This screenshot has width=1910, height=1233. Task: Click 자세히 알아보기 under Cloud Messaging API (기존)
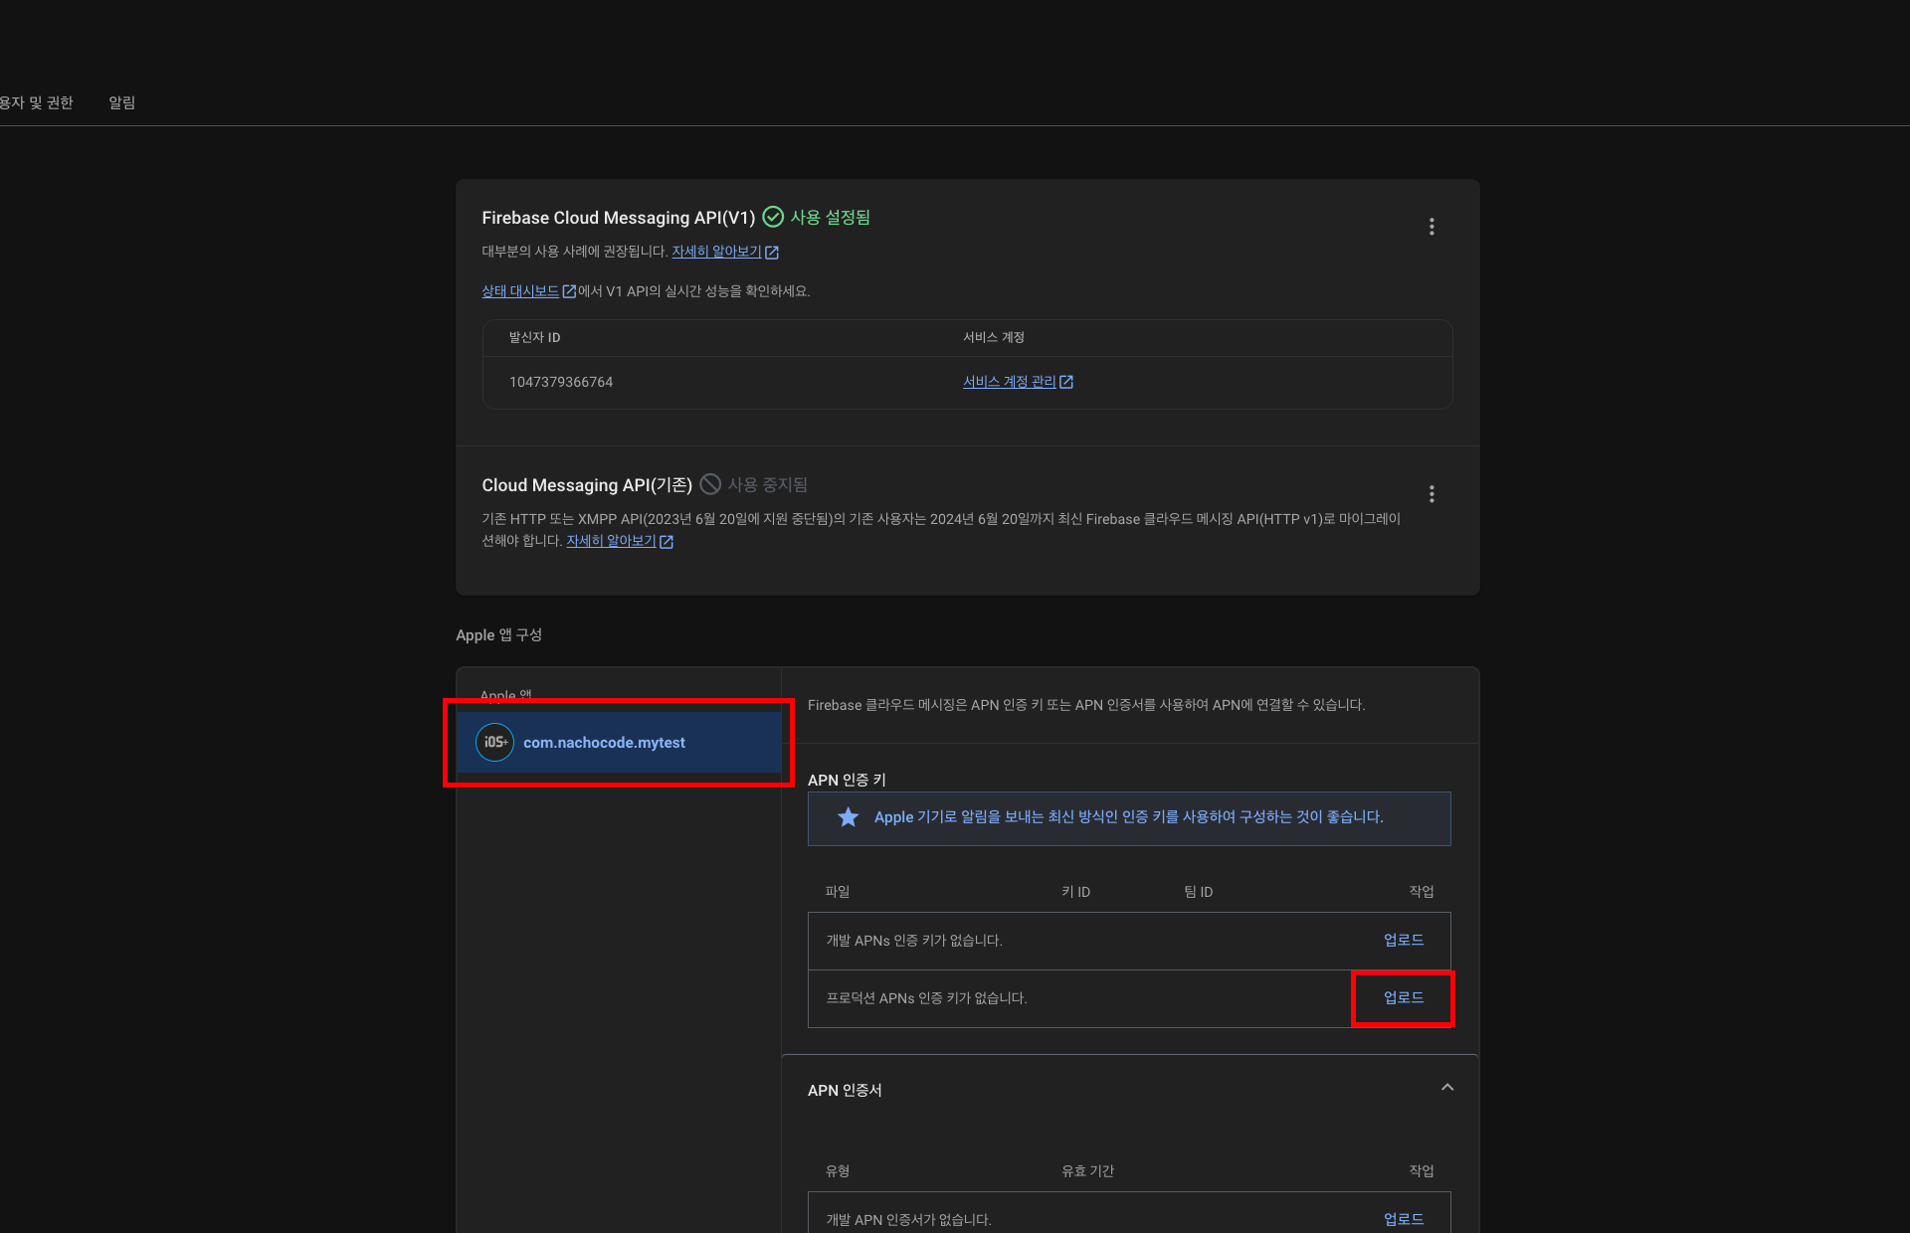611,541
